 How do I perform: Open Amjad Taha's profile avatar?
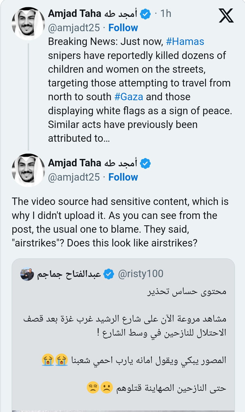(27, 22)
